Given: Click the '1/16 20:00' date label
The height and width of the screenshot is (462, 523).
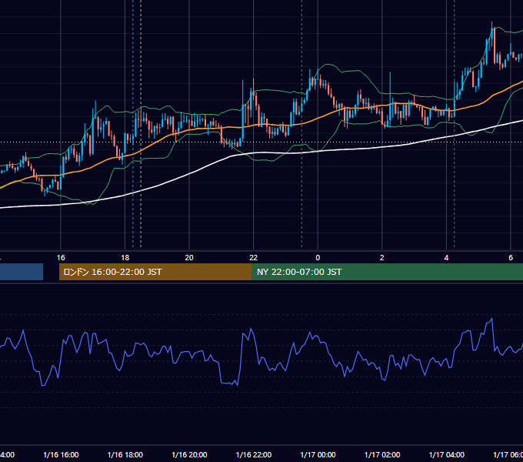Looking at the screenshot, I should pos(189,454).
